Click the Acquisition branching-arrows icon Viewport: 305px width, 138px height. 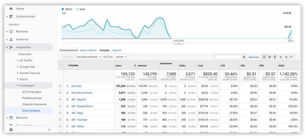pyautogui.click(x=11, y=47)
